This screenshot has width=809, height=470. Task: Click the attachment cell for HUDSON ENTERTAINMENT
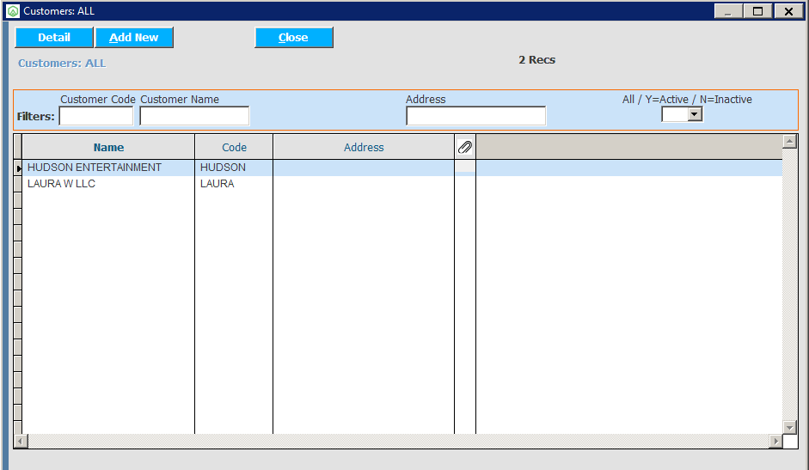(465, 168)
